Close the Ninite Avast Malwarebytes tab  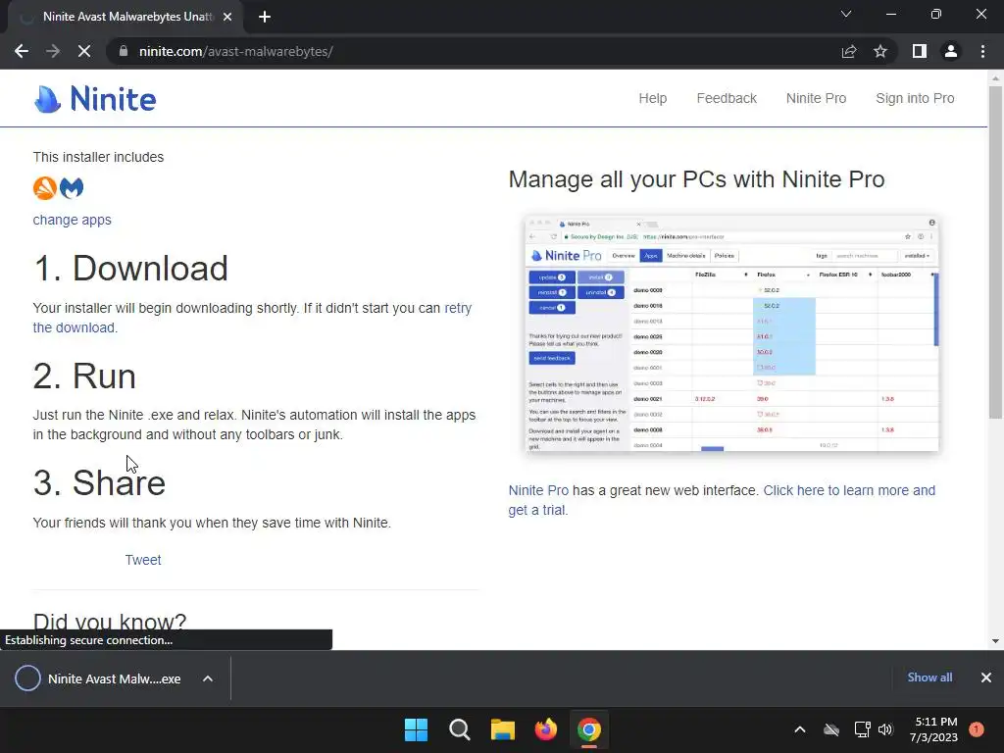pyautogui.click(x=227, y=17)
